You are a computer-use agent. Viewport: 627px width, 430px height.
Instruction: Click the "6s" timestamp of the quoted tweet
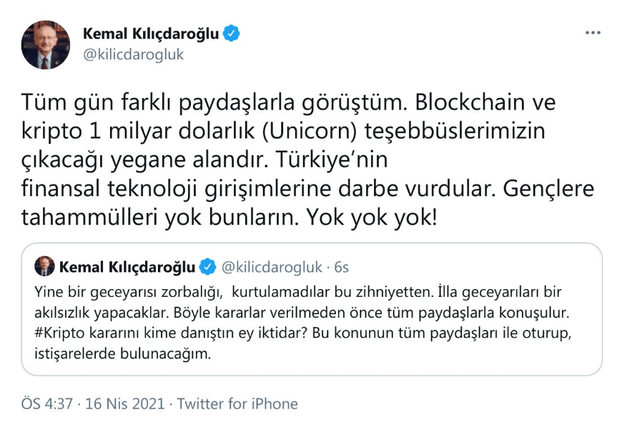(342, 267)
